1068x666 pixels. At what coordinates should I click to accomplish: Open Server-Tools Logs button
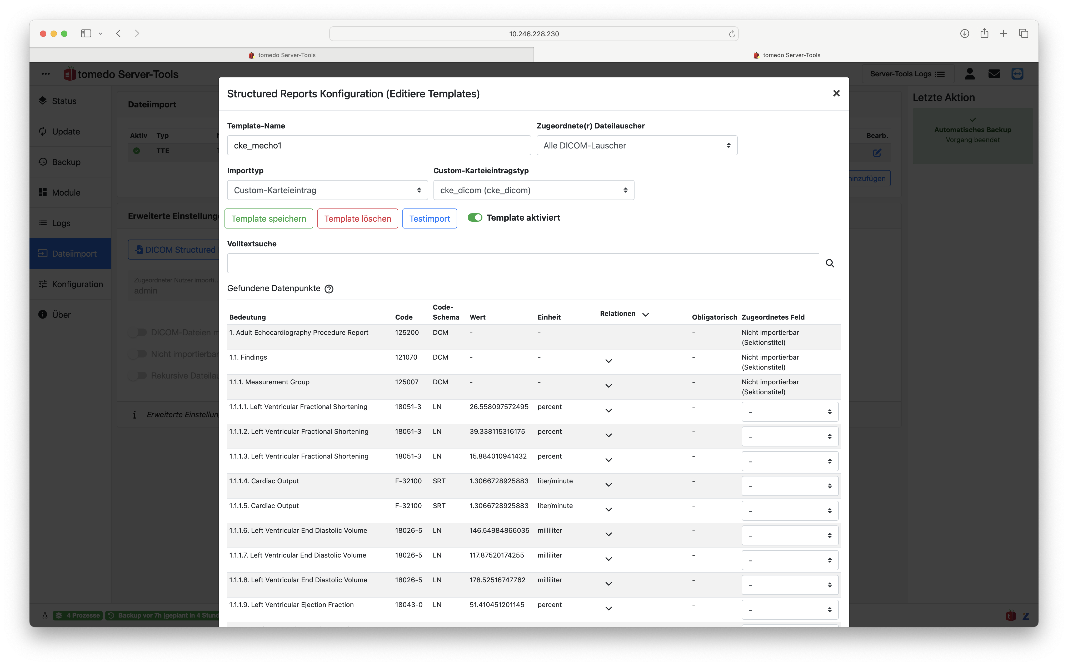[907, 73]
